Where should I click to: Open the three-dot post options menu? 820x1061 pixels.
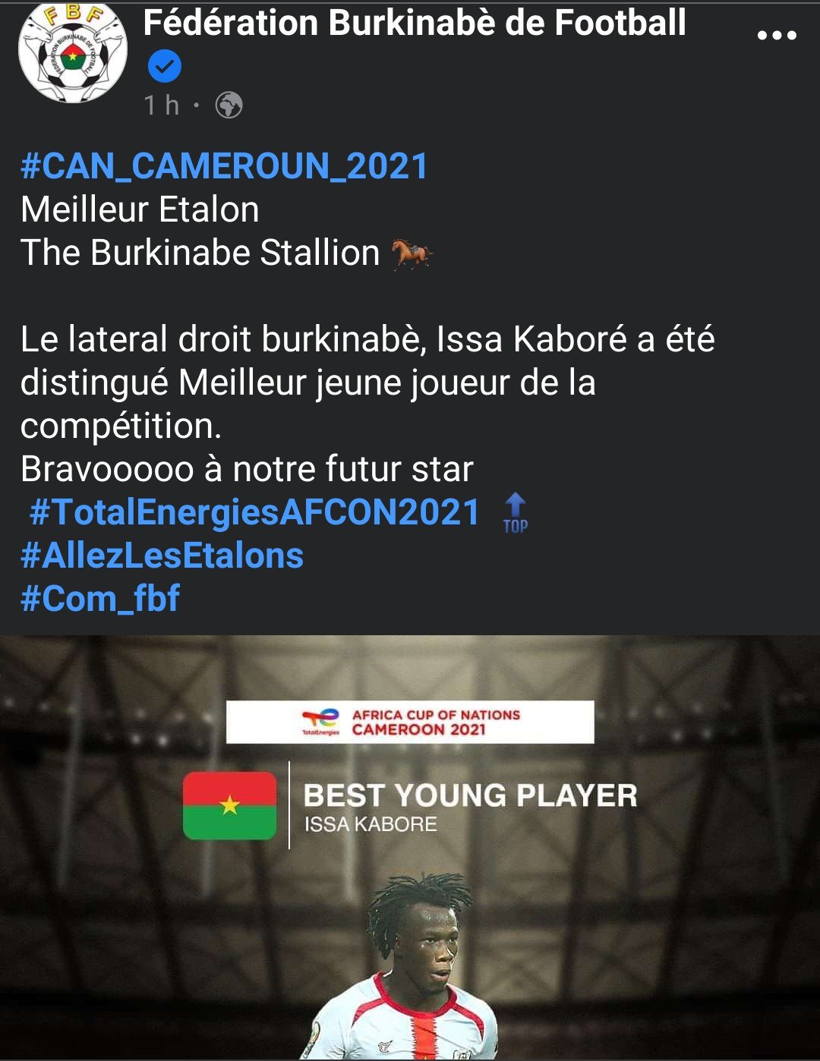coord(777,36)
